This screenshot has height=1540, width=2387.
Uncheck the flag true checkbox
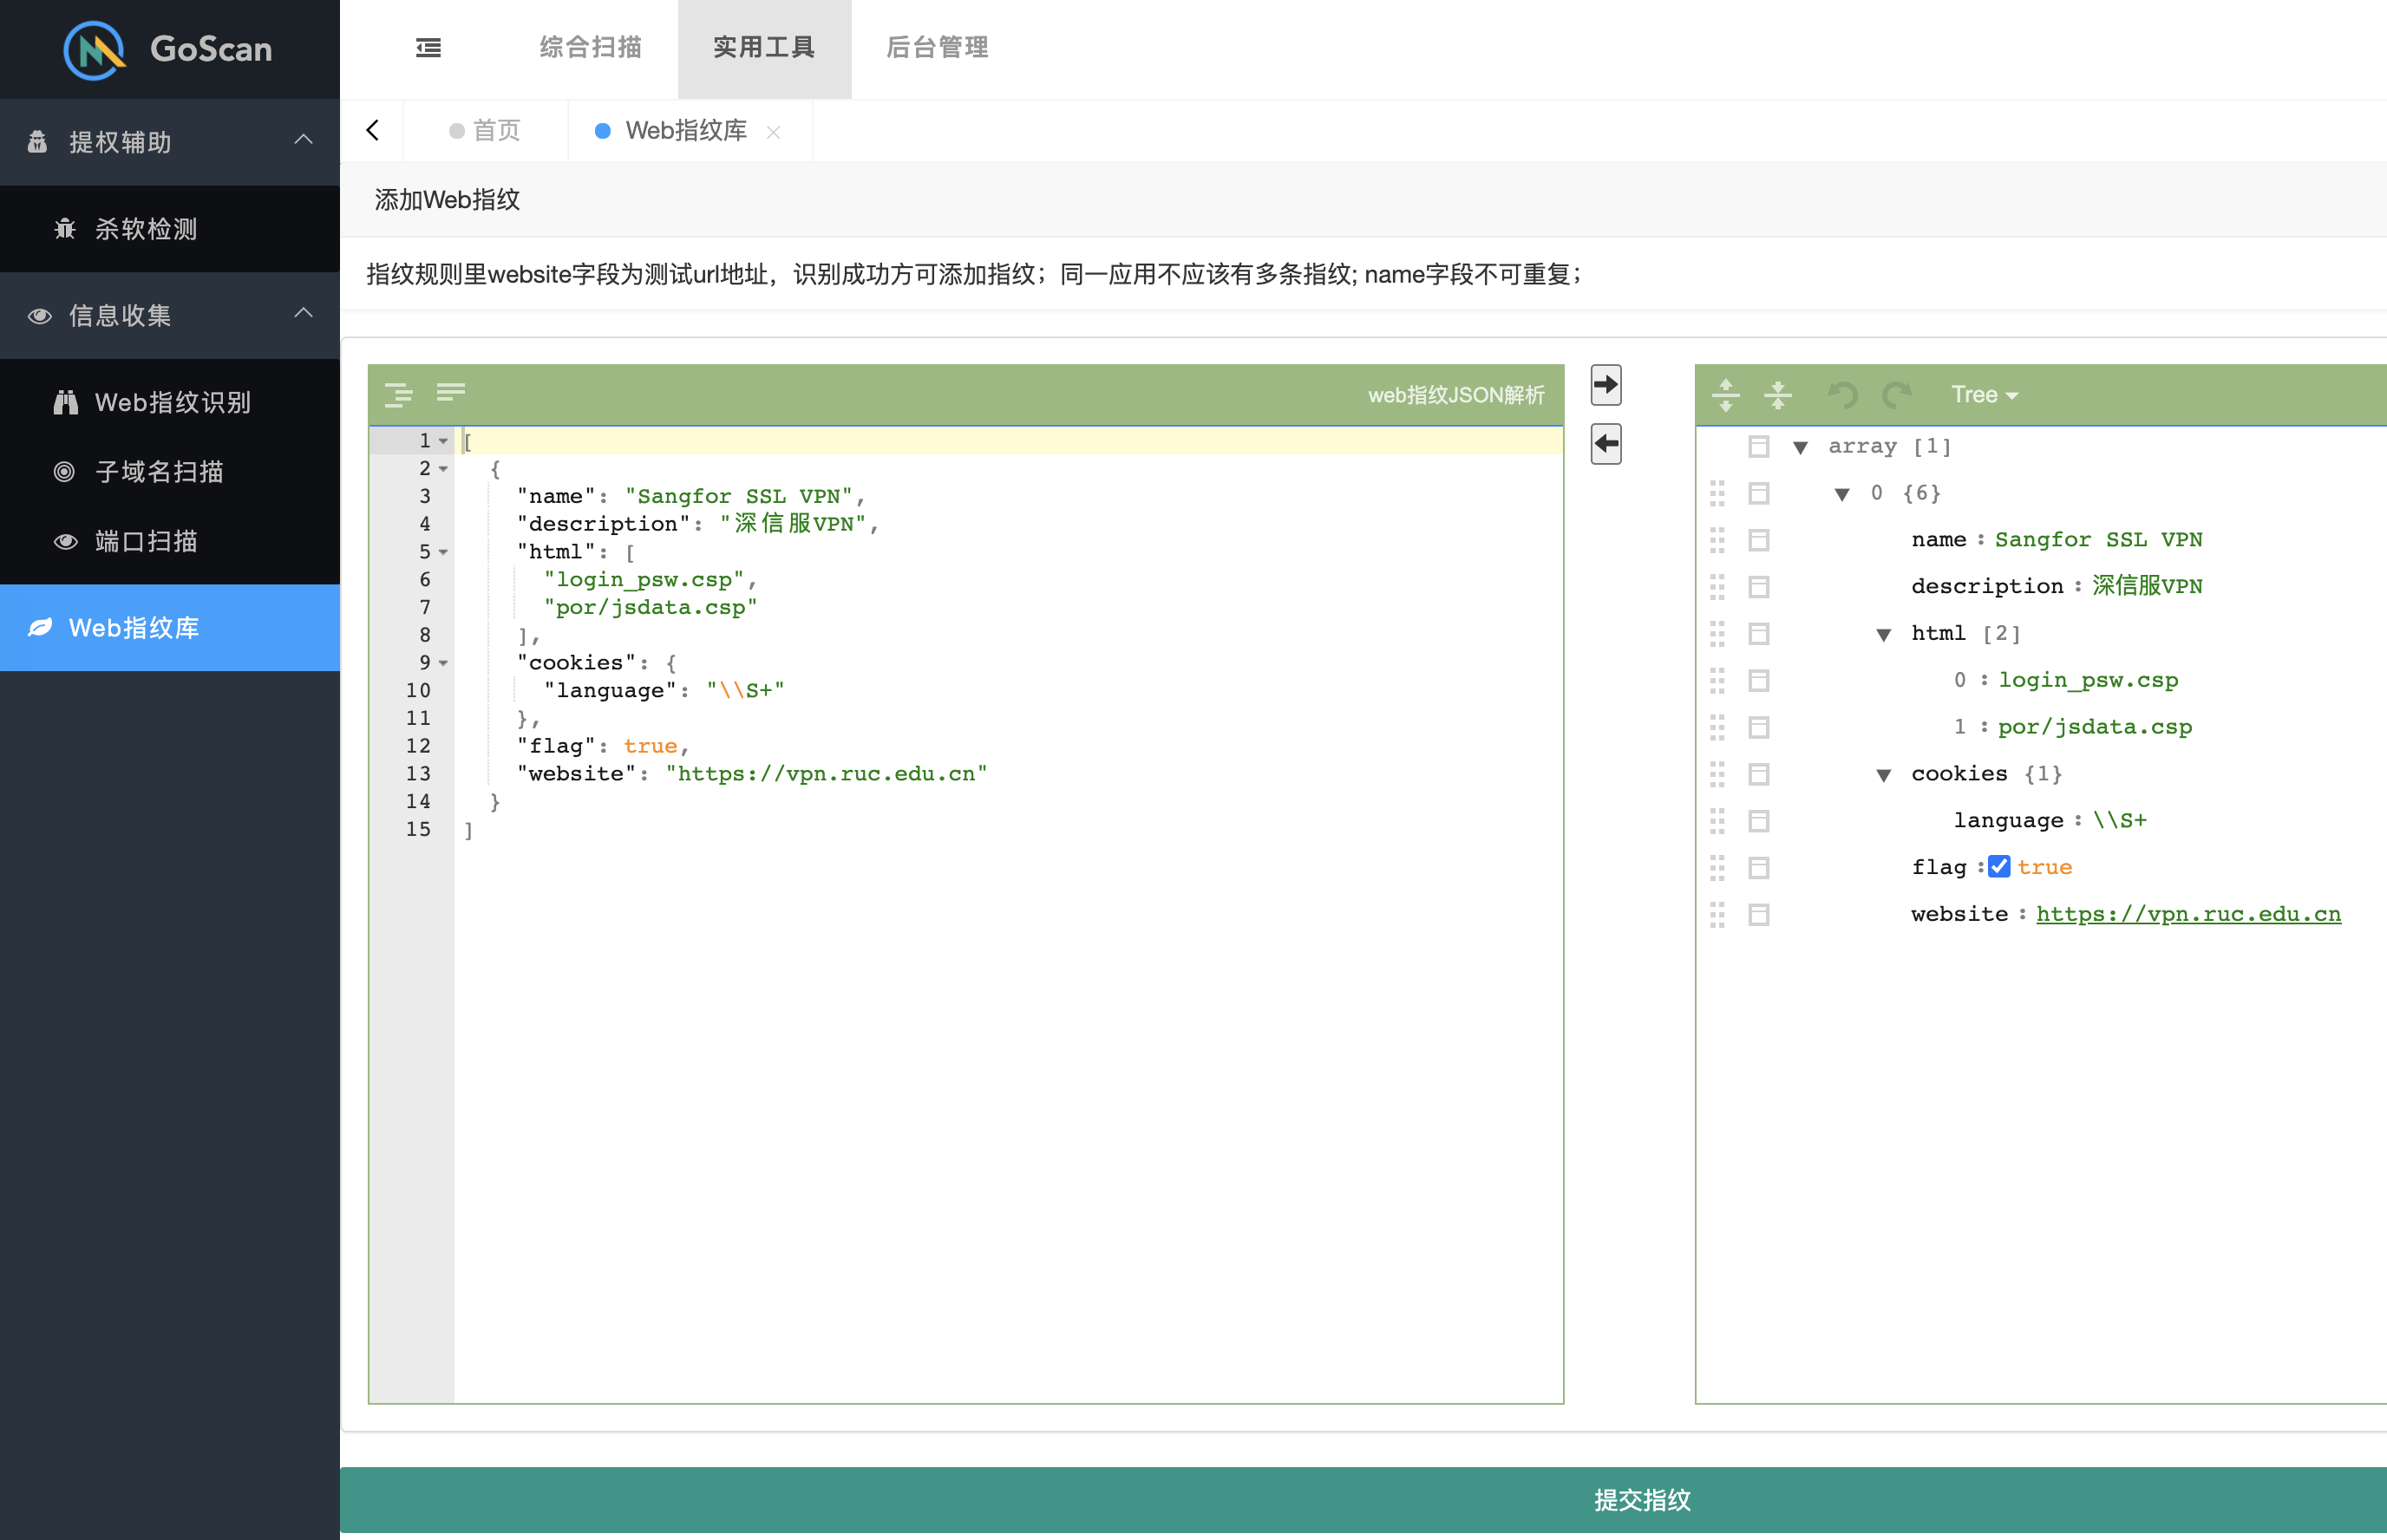coord(1998,867)
